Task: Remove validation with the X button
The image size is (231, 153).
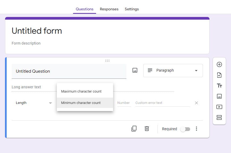Action: coord(196,103)
